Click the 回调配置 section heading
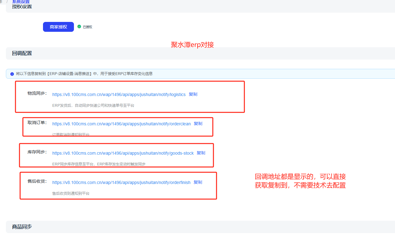Image resolution: width=395 pixels, height=238 pixels. point(22,53)
